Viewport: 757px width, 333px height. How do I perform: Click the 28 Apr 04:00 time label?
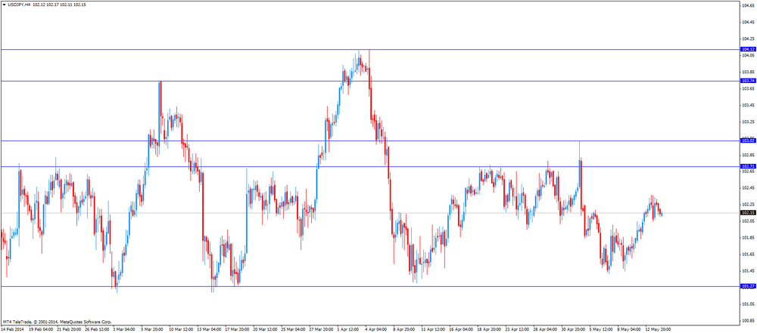coord(545,330)
